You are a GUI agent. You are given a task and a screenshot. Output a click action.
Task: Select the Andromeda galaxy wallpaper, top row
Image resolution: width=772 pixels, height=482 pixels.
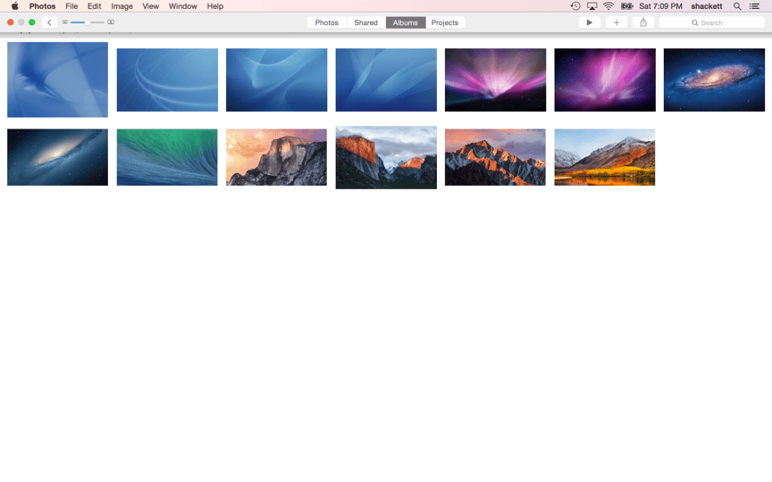pos(715,79)
